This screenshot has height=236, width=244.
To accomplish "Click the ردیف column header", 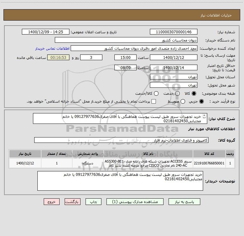I will 230,154.
